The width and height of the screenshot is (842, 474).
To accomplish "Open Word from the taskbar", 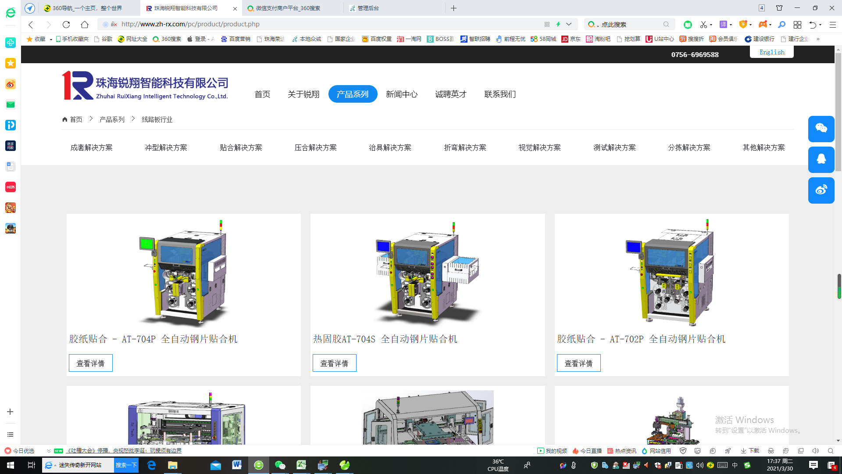I will point(237,465).
